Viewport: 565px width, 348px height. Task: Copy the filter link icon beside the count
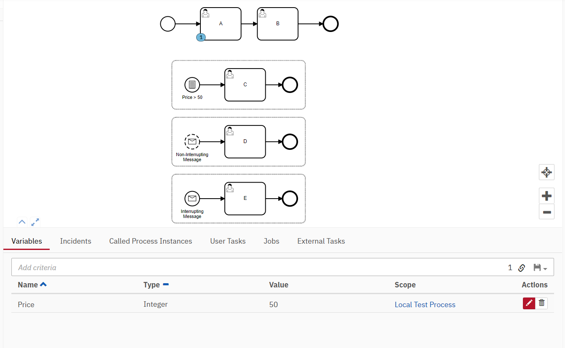click(522, 268)
